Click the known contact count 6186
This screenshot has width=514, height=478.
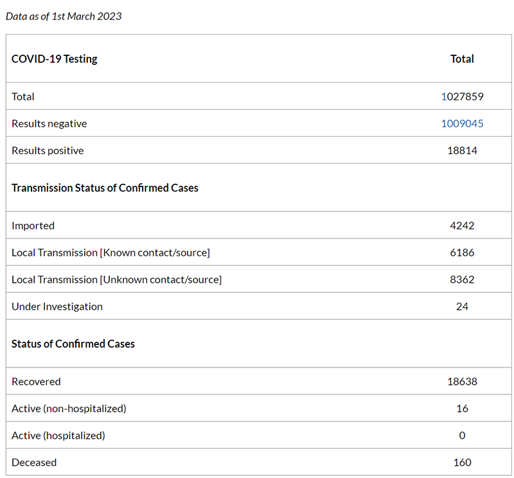pos(462,252)
